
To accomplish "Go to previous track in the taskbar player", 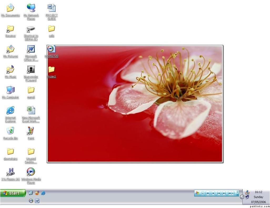I will tap(219, 193).
